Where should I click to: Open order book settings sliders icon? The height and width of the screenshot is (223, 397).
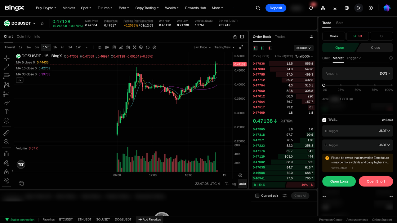coord(311,37)
